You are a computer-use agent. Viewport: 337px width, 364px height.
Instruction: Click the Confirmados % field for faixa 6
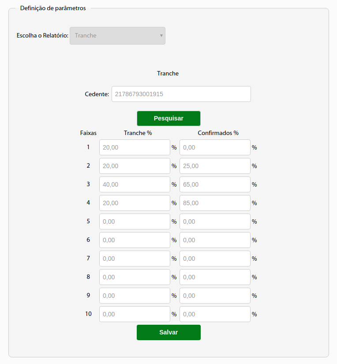pos(215,240)
